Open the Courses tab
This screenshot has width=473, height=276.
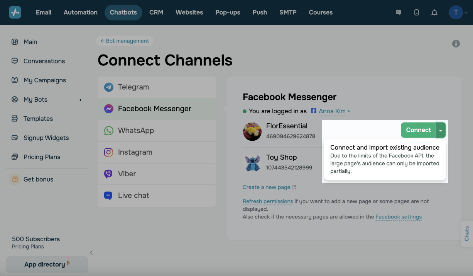click(321, 12)
